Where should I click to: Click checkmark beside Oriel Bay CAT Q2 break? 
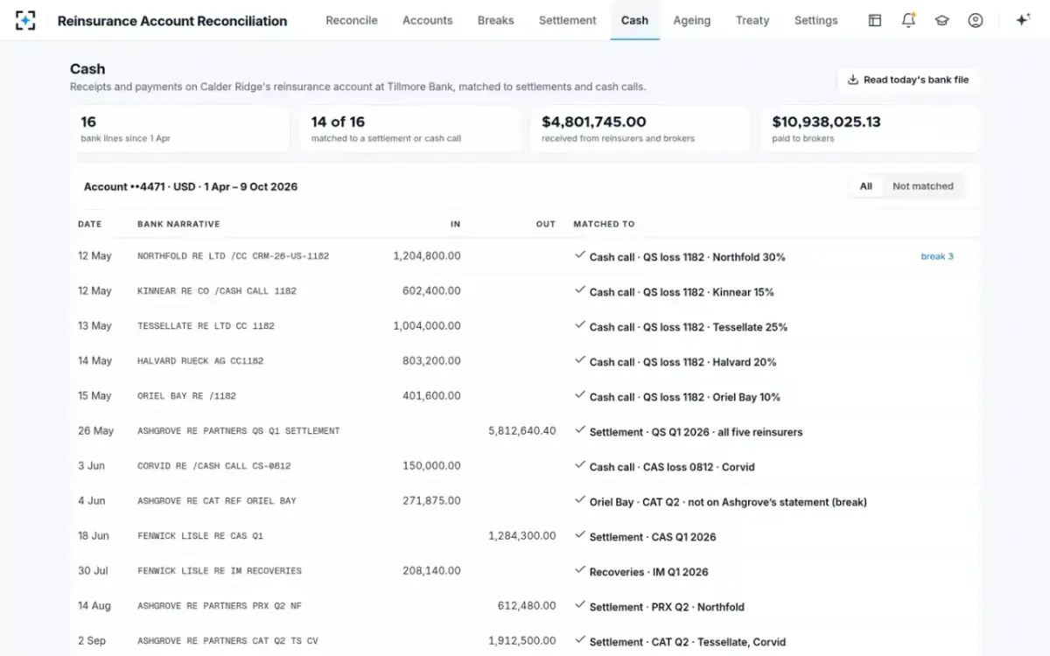point(579,500)
